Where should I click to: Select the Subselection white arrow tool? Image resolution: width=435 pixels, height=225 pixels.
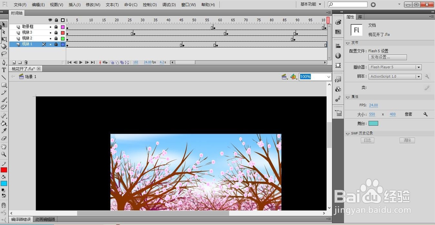3,32
